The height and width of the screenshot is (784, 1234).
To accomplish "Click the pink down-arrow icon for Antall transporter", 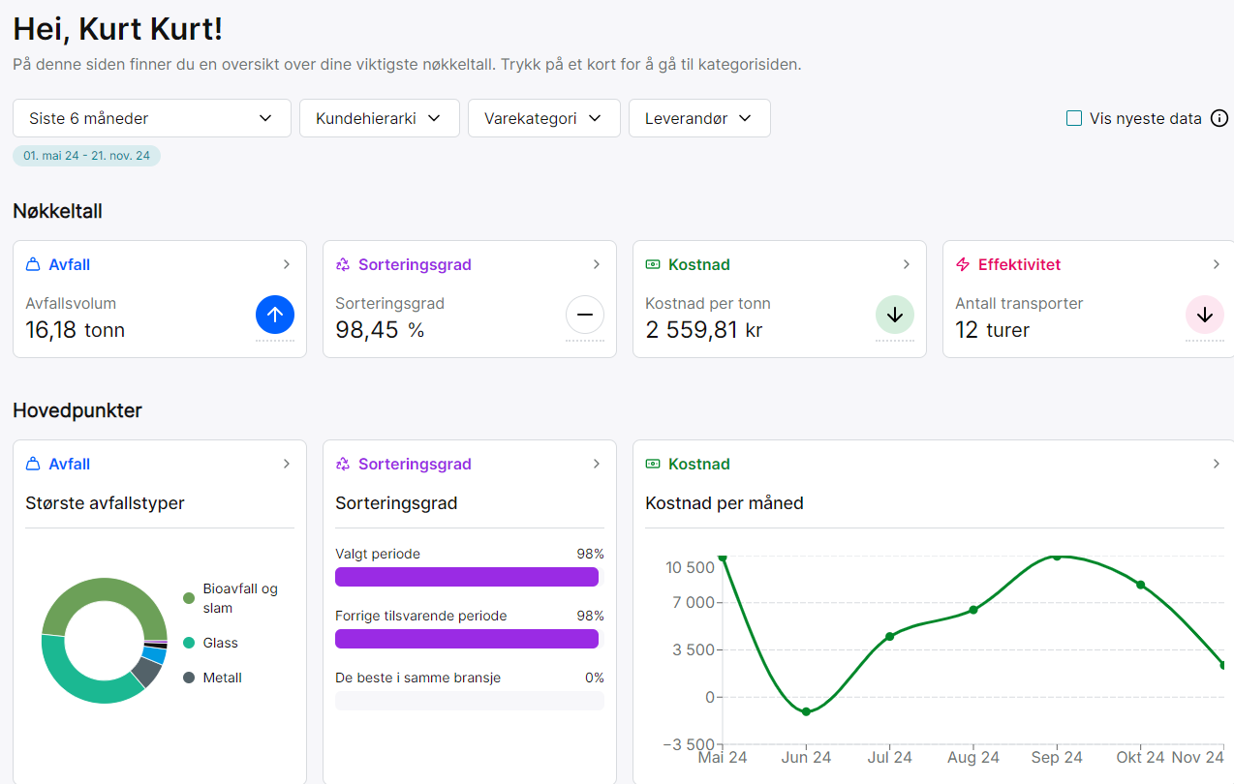I will tap(1205, 315).
